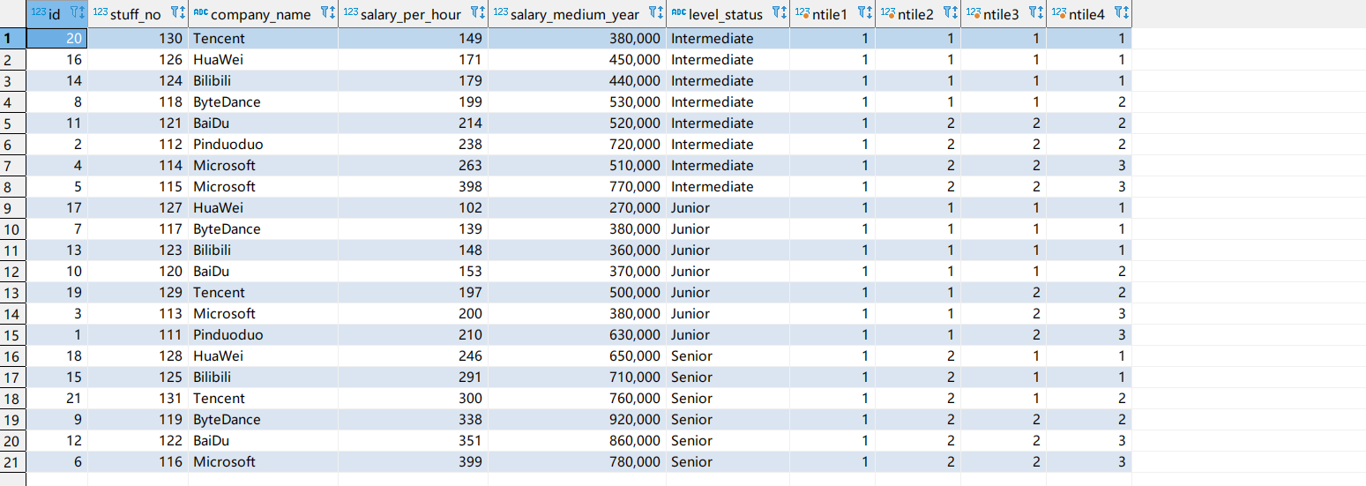Screen dimensions: 1366x486
Task: Select row number 9 header
Action: click(12, 207)
